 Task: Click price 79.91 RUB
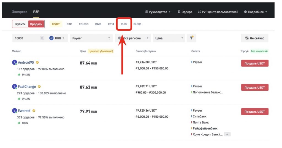[88, 111]
